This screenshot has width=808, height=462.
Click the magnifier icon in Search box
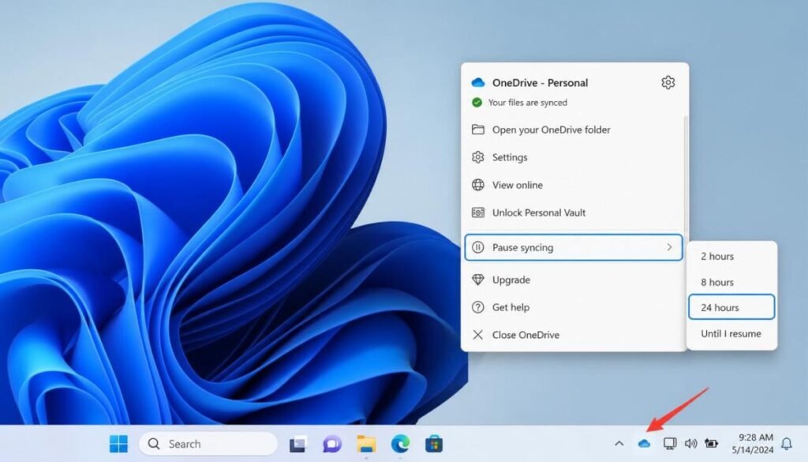(x=154, y=443)
